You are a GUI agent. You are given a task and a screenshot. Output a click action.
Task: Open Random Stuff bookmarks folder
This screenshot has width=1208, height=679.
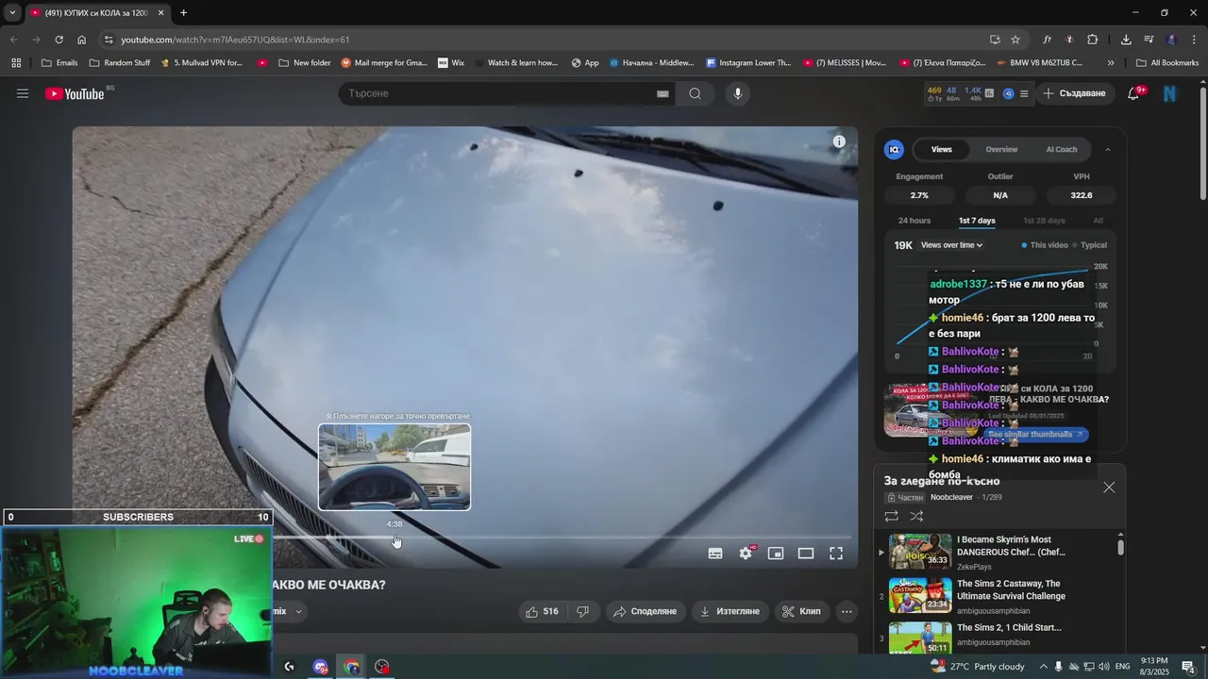pos(119,63)
